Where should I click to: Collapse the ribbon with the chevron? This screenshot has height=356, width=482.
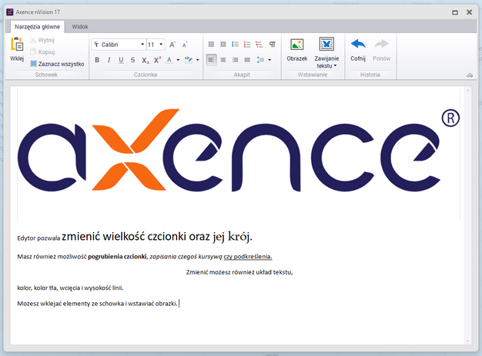coord(470,75)
